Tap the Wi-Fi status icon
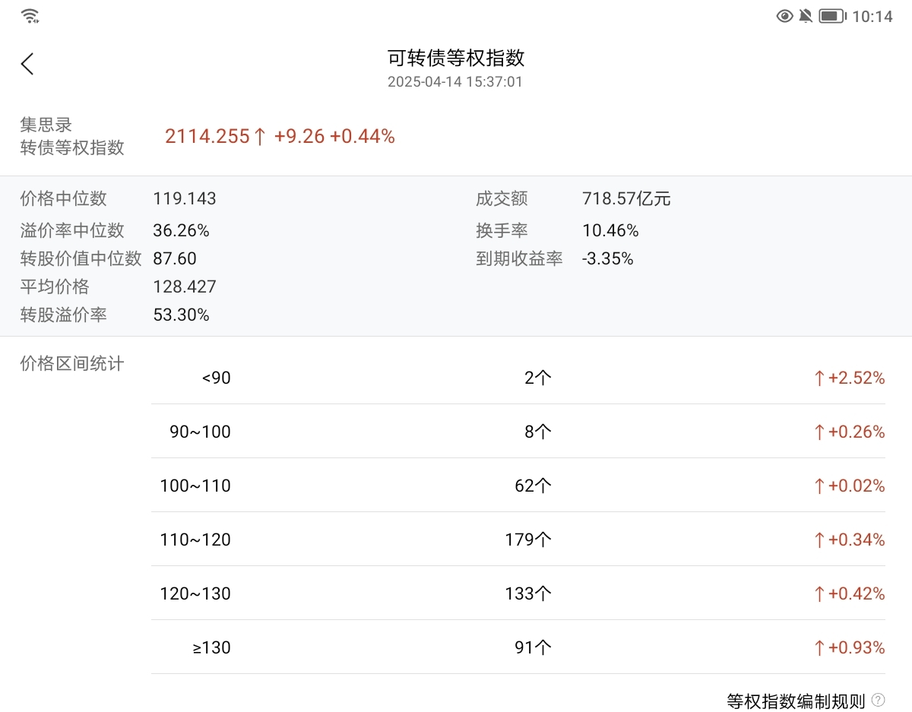912x712 pixels. [30, 16]
